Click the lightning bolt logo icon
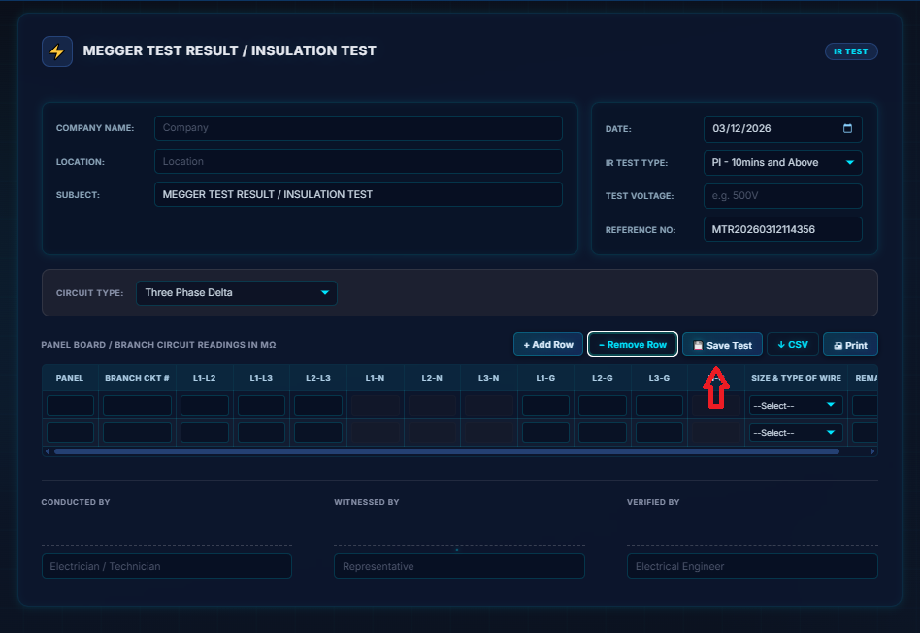This screenshot has width=920, height=633. coord(57,51)
